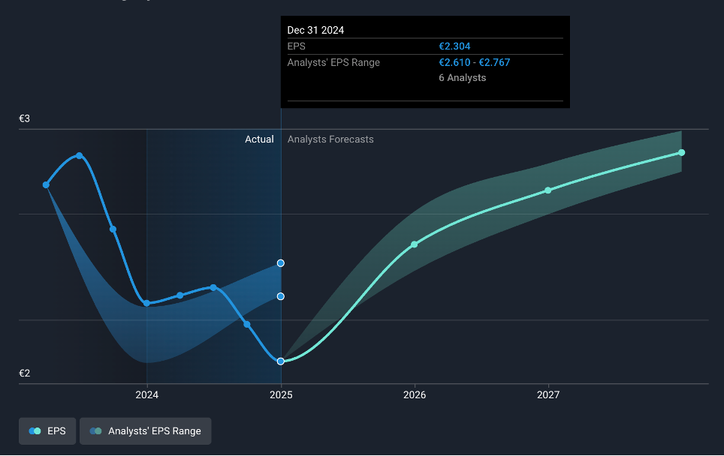Click the 'Analysts Forecasts' label

(330, 139)
